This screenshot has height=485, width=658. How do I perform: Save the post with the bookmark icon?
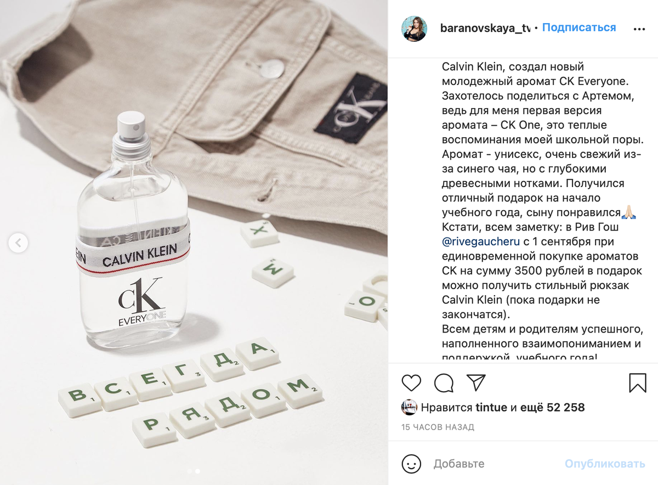click(x=638, y=382)
